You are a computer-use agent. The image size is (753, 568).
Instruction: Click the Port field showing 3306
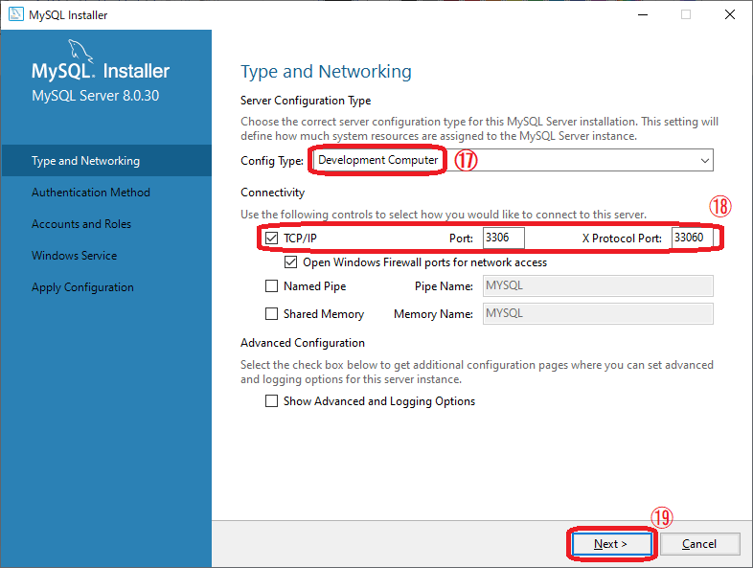(503, 238)
